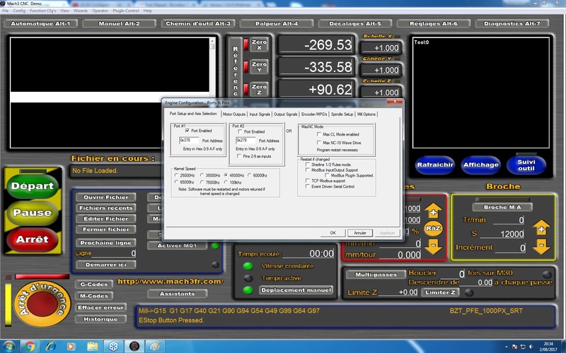Select 75000hz kernel speed
This screenshot has height=353, width=566.
point(202,182)
